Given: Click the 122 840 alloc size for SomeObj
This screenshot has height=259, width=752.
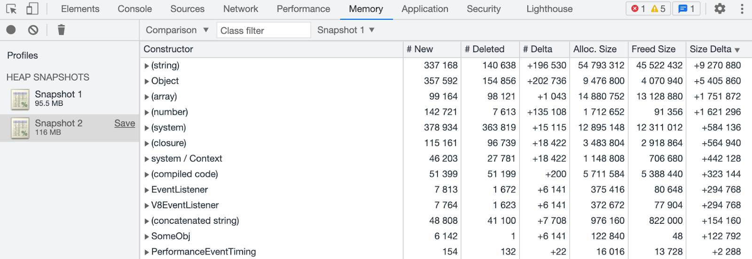Looking at the screenshot, I should 608,236.
